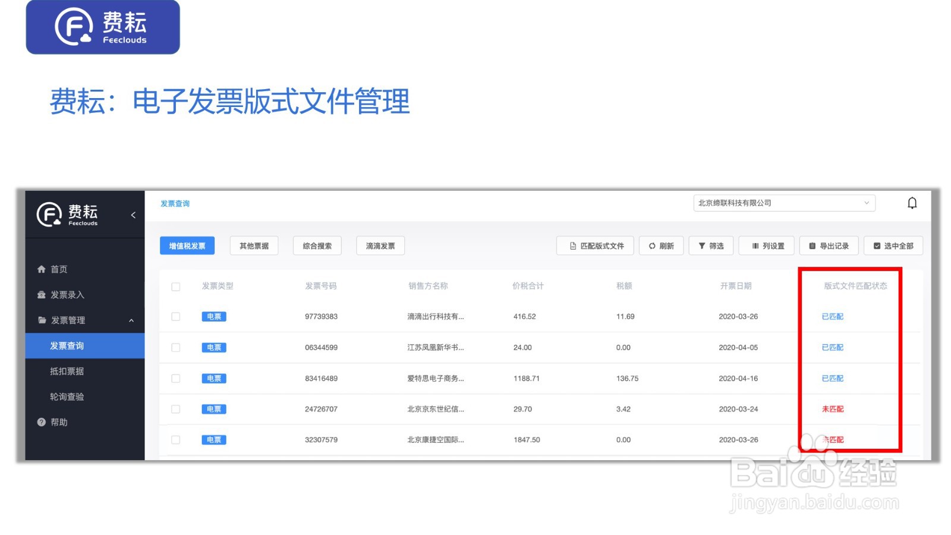Click the 版式文件匹配状态 column header
Screen dimensions: 951x535
[x=855, y=287]
